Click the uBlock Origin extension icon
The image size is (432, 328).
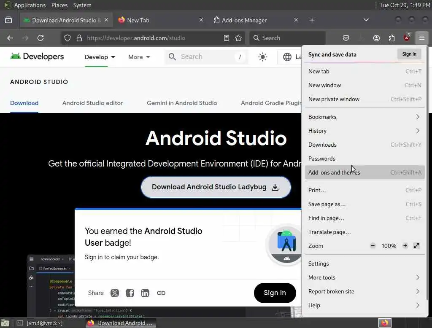(x=407, y=38)
